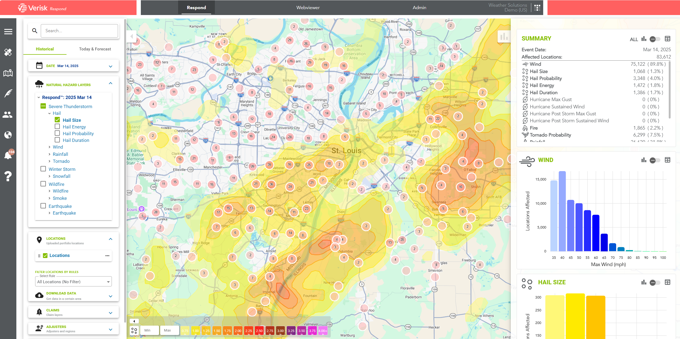Open the hamburger menu in the left sidebar
This screenshot has width=680, height=339.
8,31
